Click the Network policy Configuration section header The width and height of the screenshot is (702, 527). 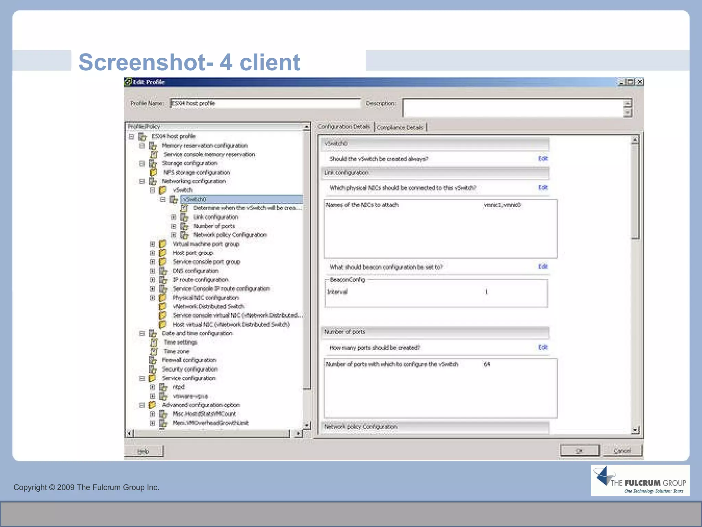[435, 427]
